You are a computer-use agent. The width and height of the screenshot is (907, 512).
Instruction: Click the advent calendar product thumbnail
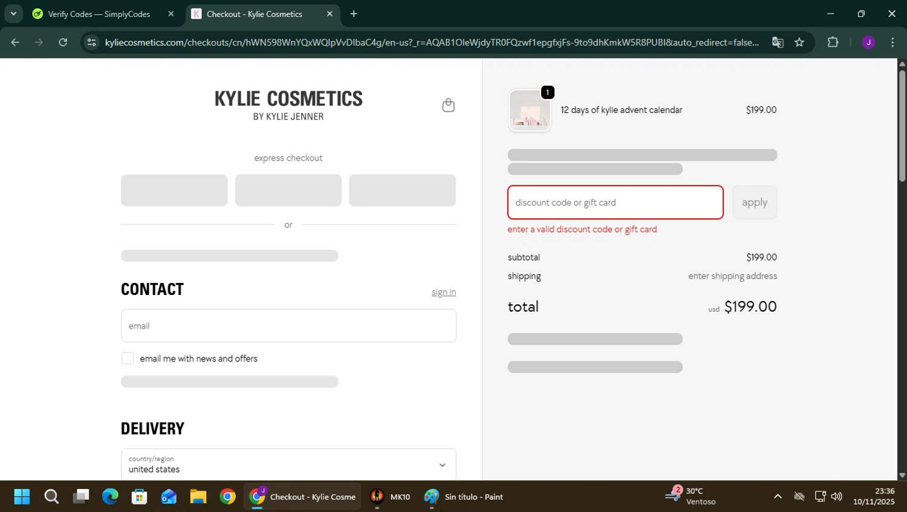click(x=530, y=110)
